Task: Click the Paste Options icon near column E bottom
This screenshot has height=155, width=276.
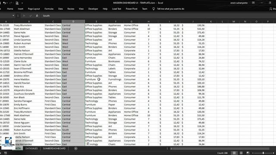Action: click(x=88, y=144)
